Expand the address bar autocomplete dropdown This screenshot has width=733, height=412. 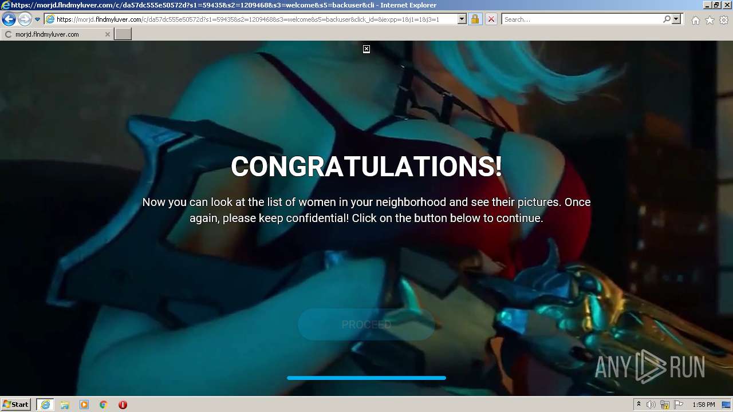462,19
